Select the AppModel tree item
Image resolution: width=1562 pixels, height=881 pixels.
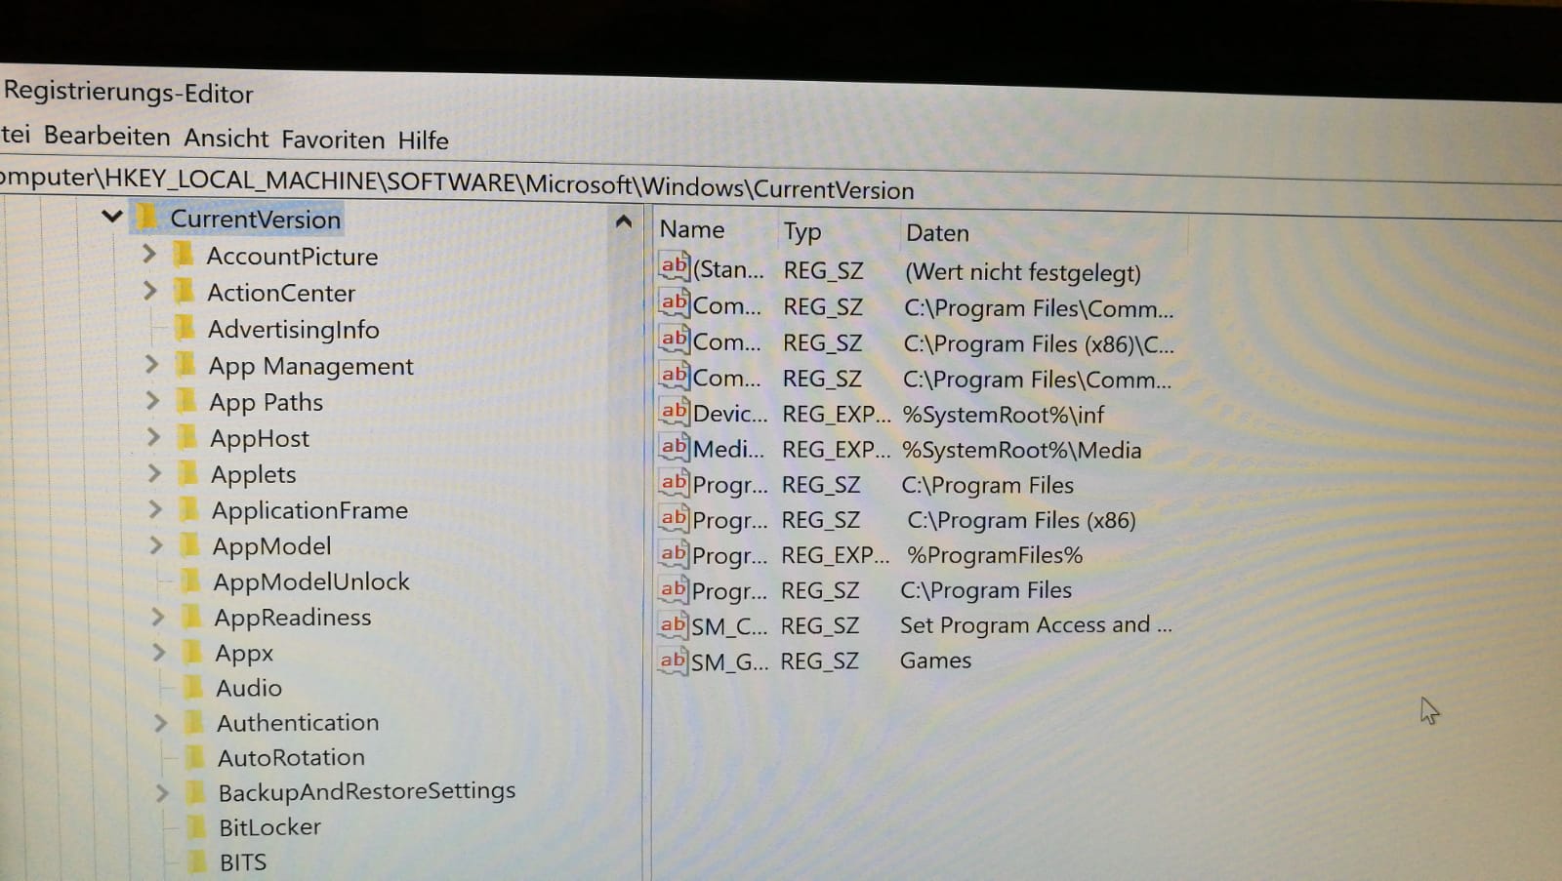click(x=271, y=545)
